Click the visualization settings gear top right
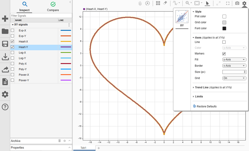This screenshot has height=151, width=249. (244, 3)
